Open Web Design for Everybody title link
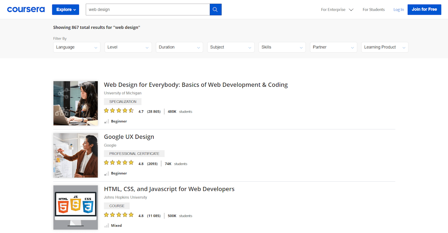The image size is (448, 233). pos(196,85)
